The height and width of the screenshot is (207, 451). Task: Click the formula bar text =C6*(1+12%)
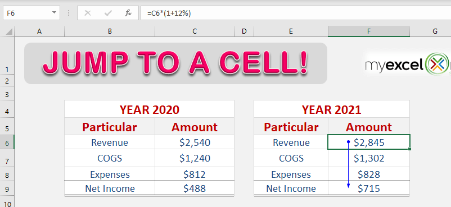169,13
